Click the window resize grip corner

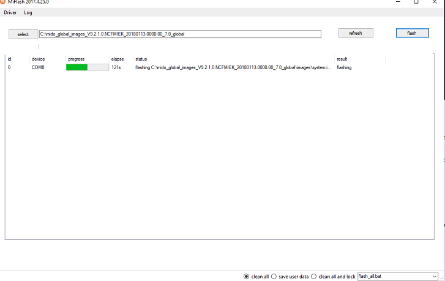click(441, 279)
